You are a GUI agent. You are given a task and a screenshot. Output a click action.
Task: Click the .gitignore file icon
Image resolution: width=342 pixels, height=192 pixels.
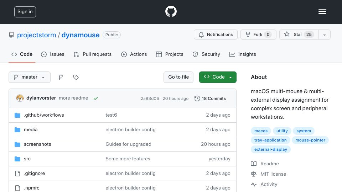point(17,174)
